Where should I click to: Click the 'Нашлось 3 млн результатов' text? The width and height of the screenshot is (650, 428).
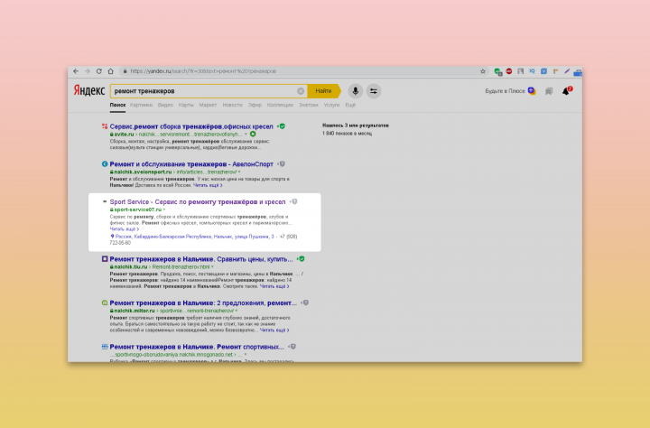(x=356, y=126)
